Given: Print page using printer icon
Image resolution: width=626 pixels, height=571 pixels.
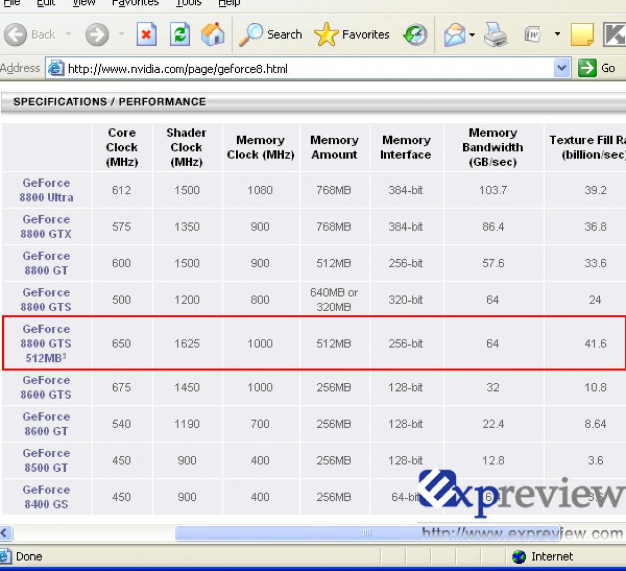Looking at the screenshot, I should pyautogui.click(x=496, y=35).
